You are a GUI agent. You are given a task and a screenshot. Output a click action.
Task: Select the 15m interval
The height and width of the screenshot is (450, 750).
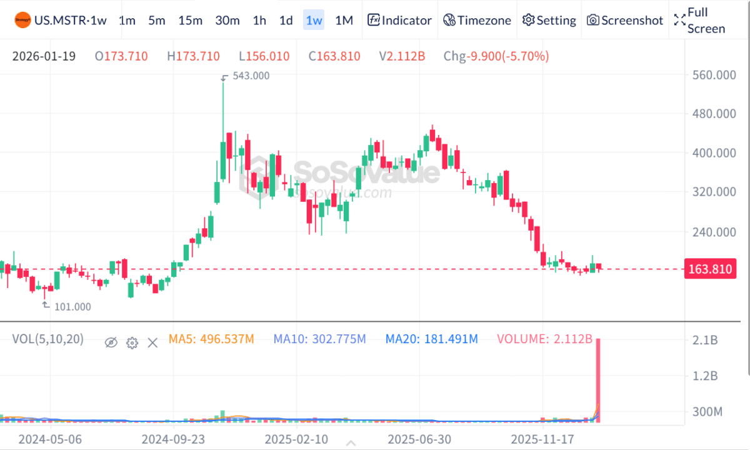coord(190,21)
